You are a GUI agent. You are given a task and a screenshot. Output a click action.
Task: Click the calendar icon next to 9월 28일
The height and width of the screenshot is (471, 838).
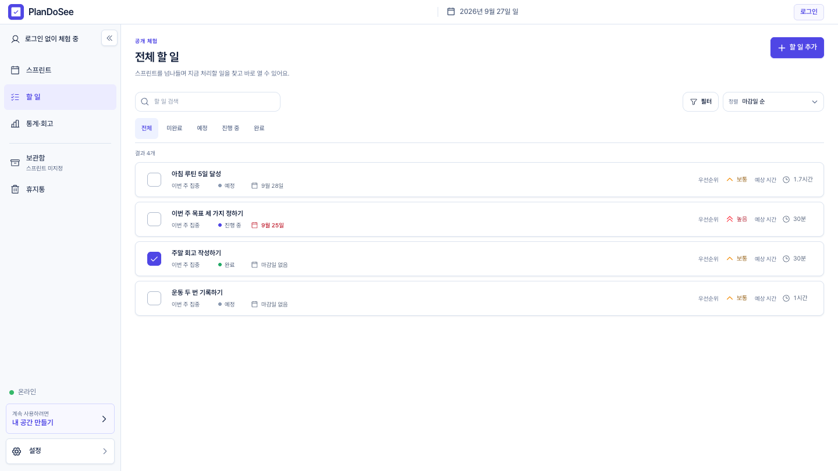click(x=254, y=185)
